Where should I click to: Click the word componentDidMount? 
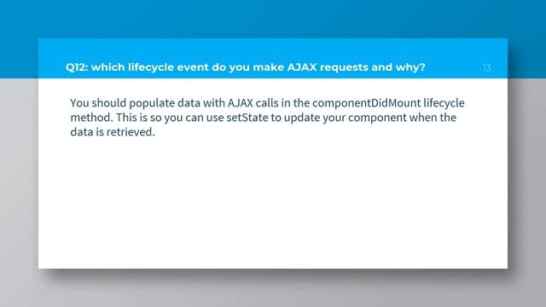pyautogui.click(x=366, y=103)
